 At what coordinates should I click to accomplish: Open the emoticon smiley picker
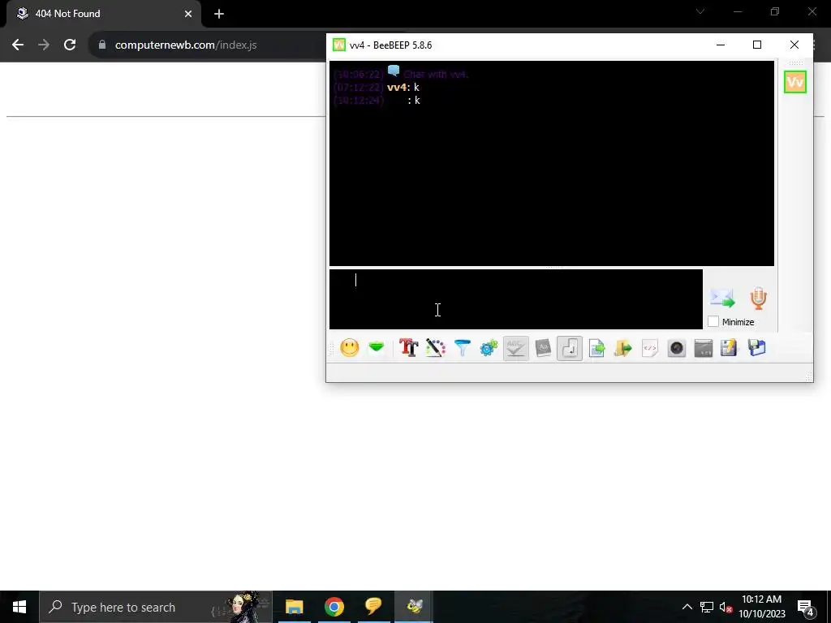pos(349,348)
